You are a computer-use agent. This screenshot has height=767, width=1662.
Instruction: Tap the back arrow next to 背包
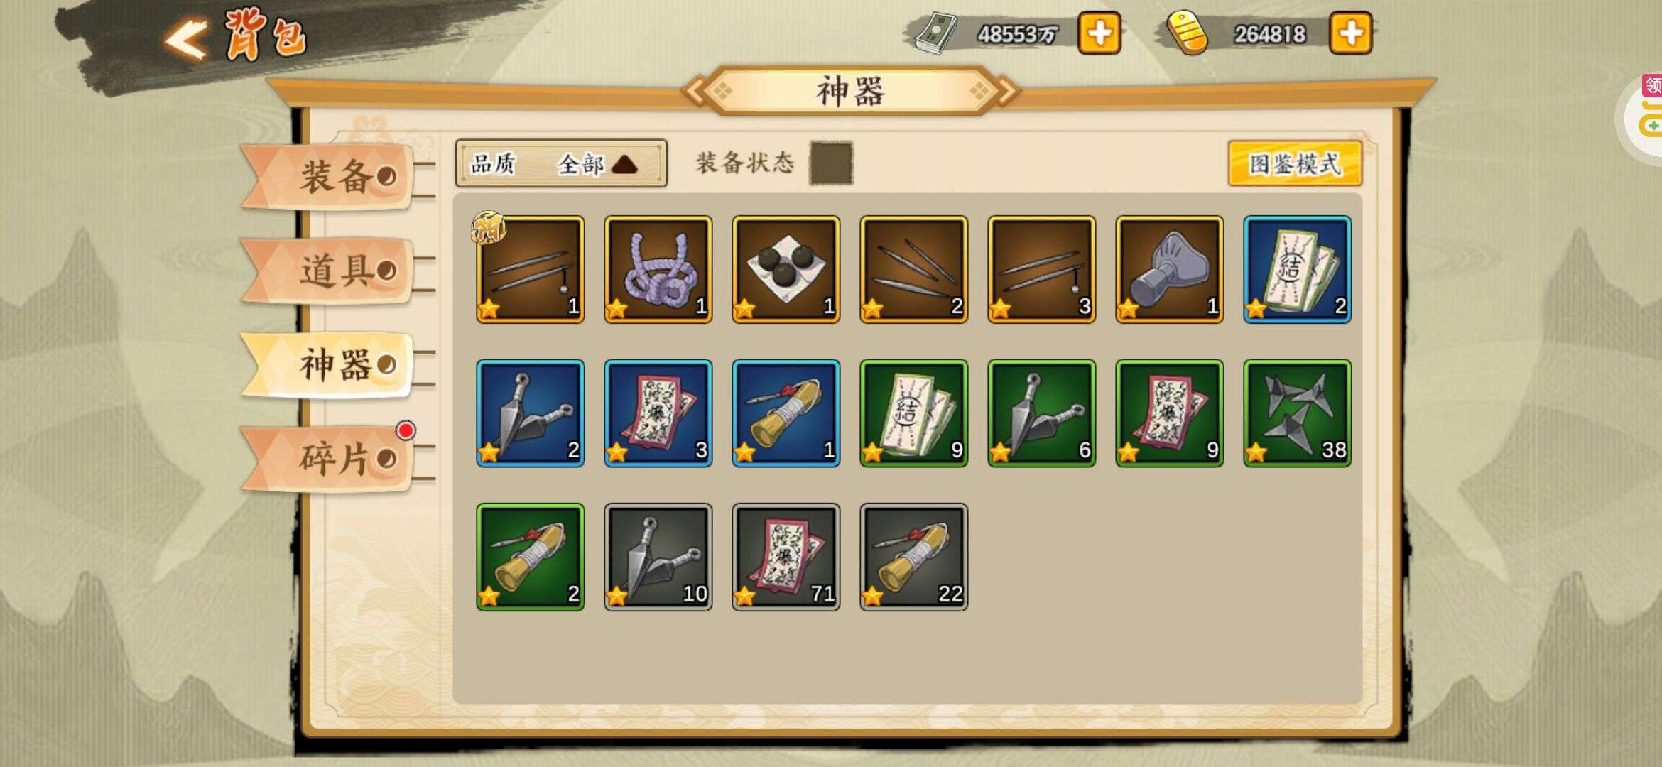186,38
